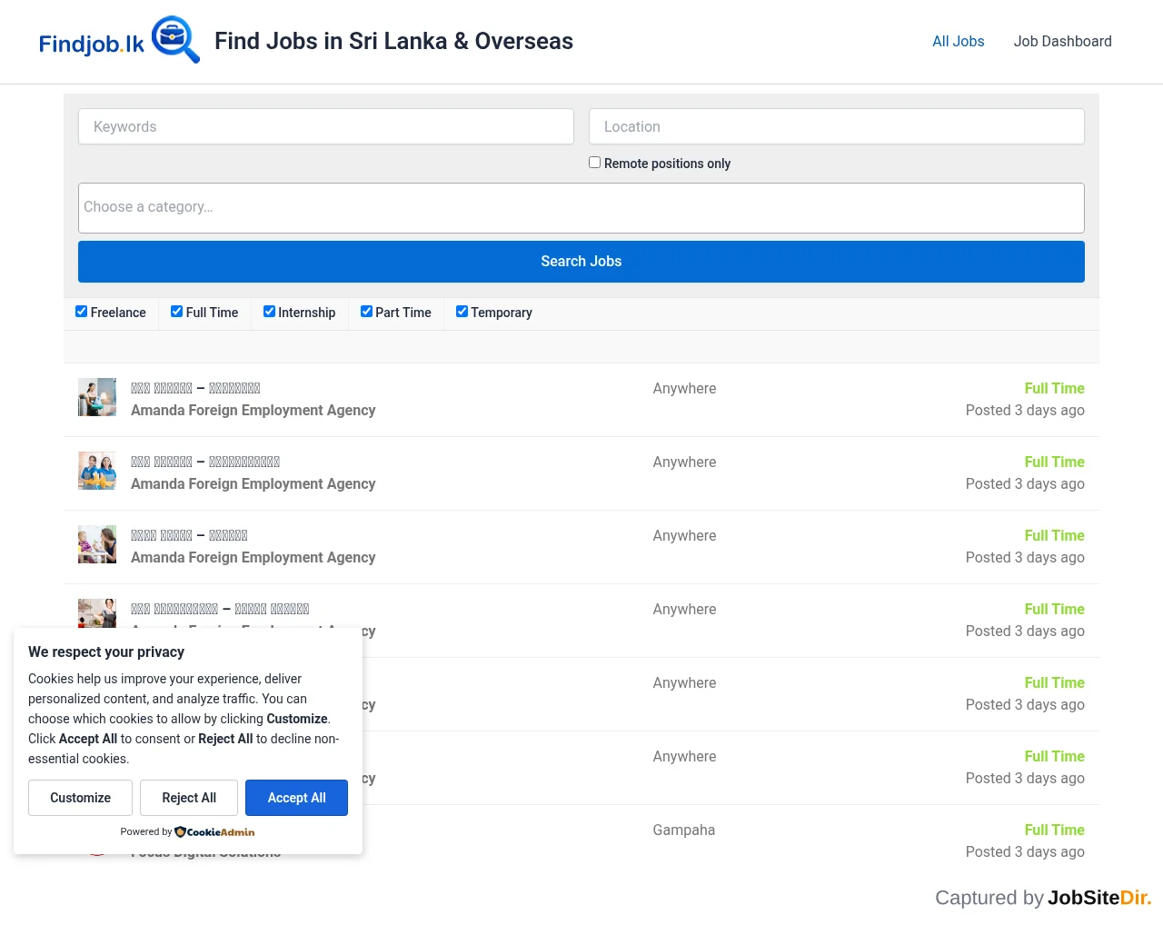Open the CookieAdmin powered-by link
The image size is (1163, 925).
214,831
